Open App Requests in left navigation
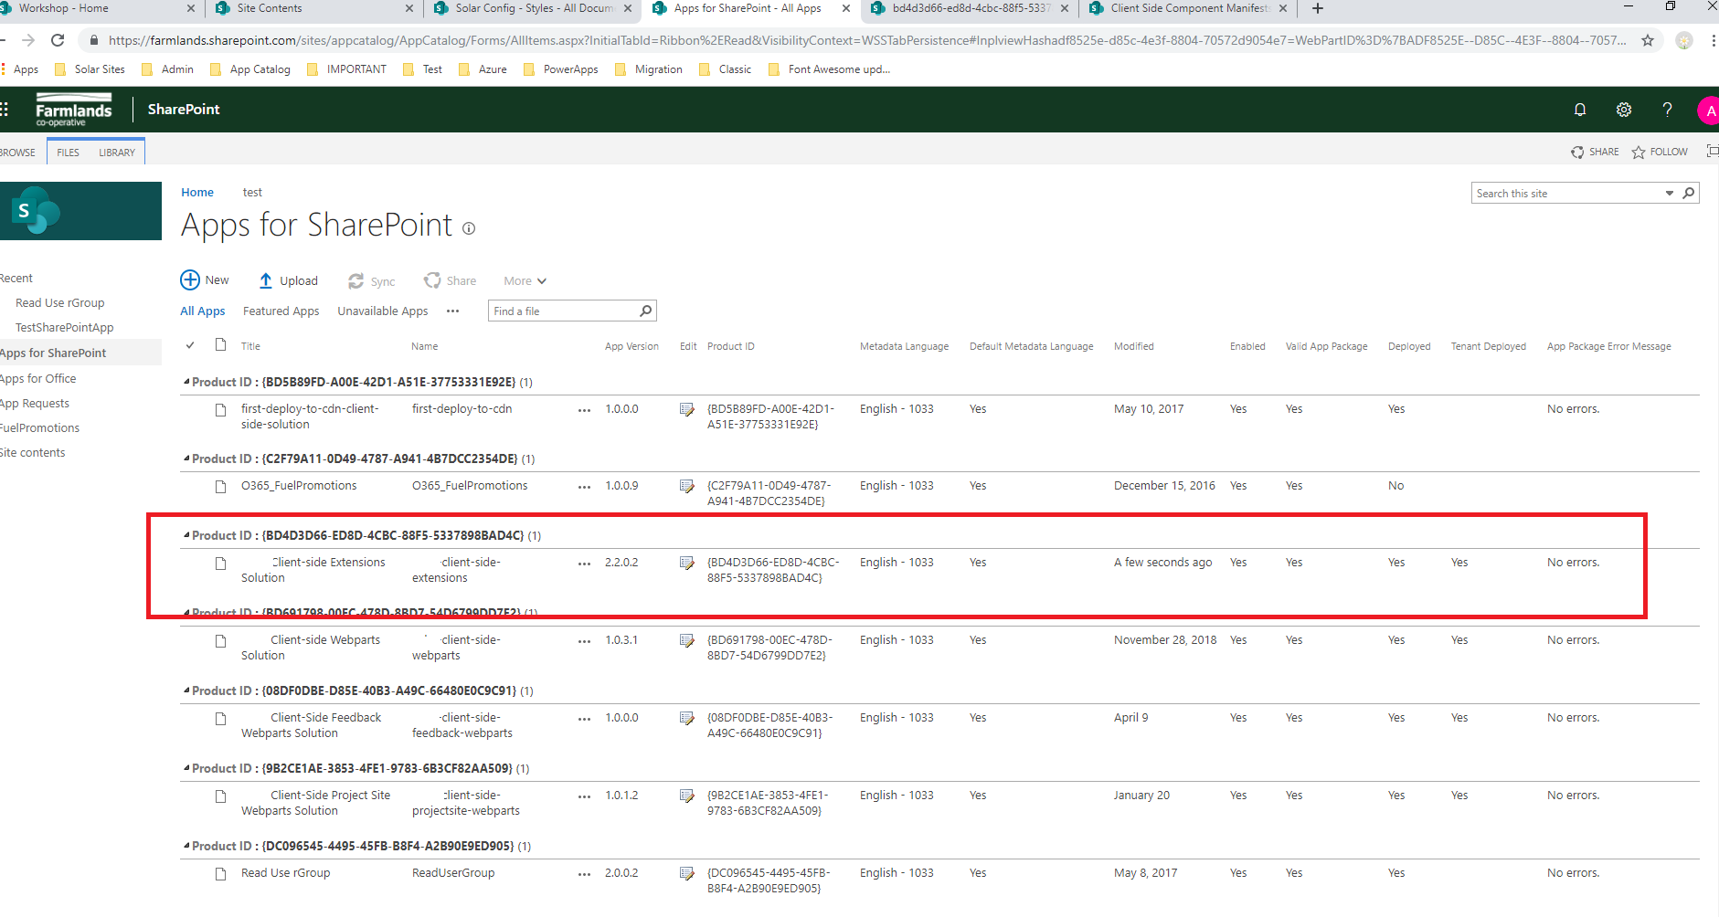The height and width of the screenshot is (917, 1719). point(35,403)
